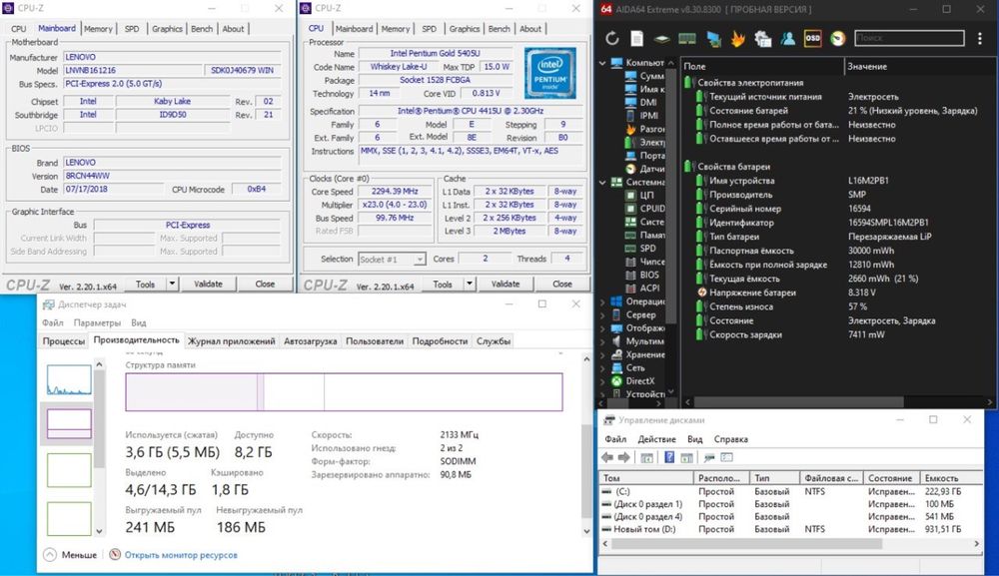Click the AIDA64 search field
This screenshot has width=999, height=576.
click(x=909, y=38)
